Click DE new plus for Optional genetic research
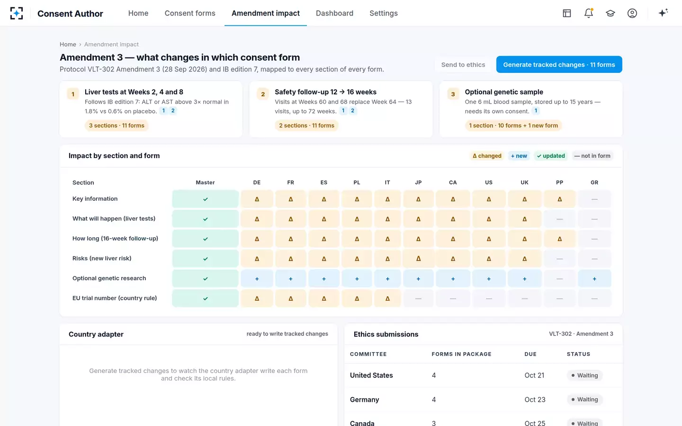The image size is (682, 426). tap(257, 279)
